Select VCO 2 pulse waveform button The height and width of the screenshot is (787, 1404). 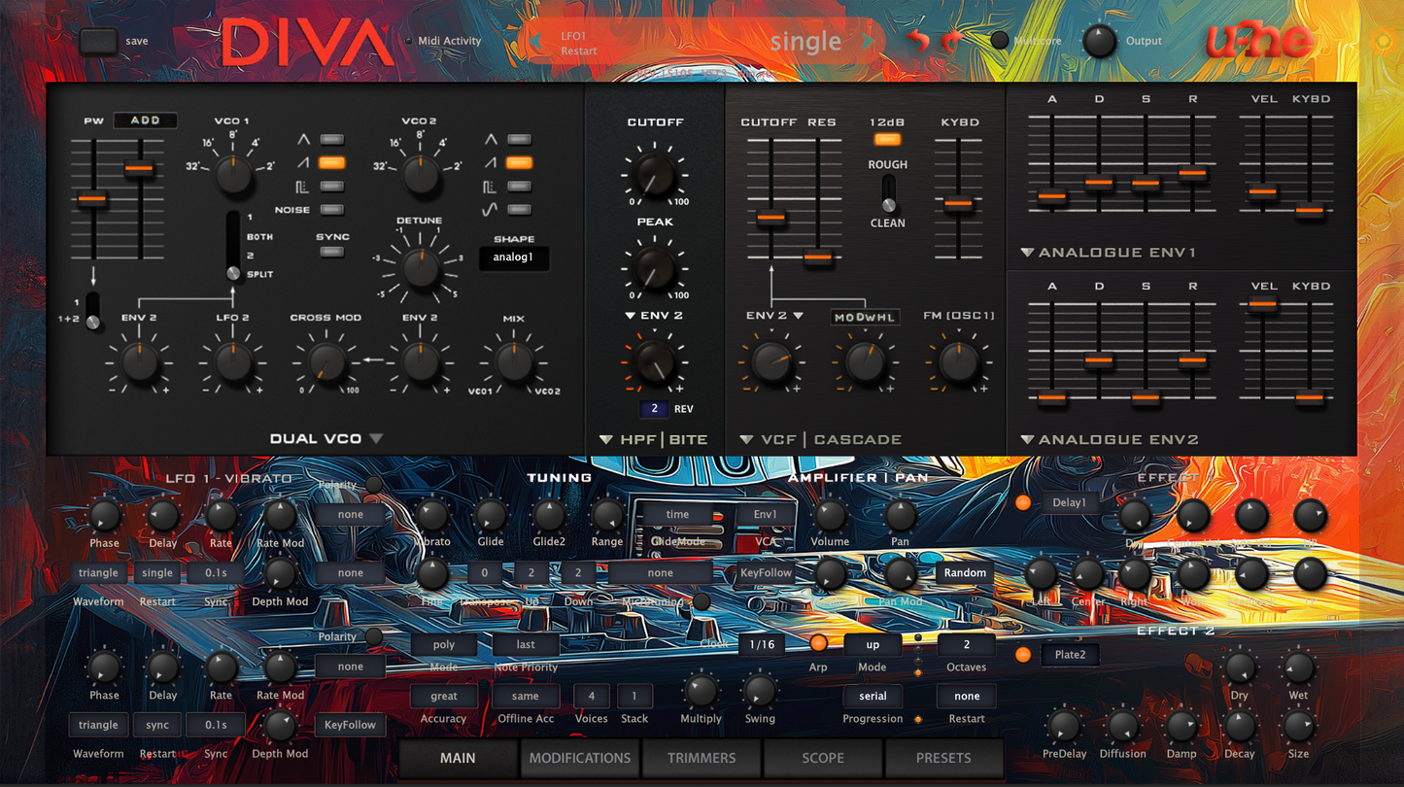pyautogui.click(x=519, y=186)
